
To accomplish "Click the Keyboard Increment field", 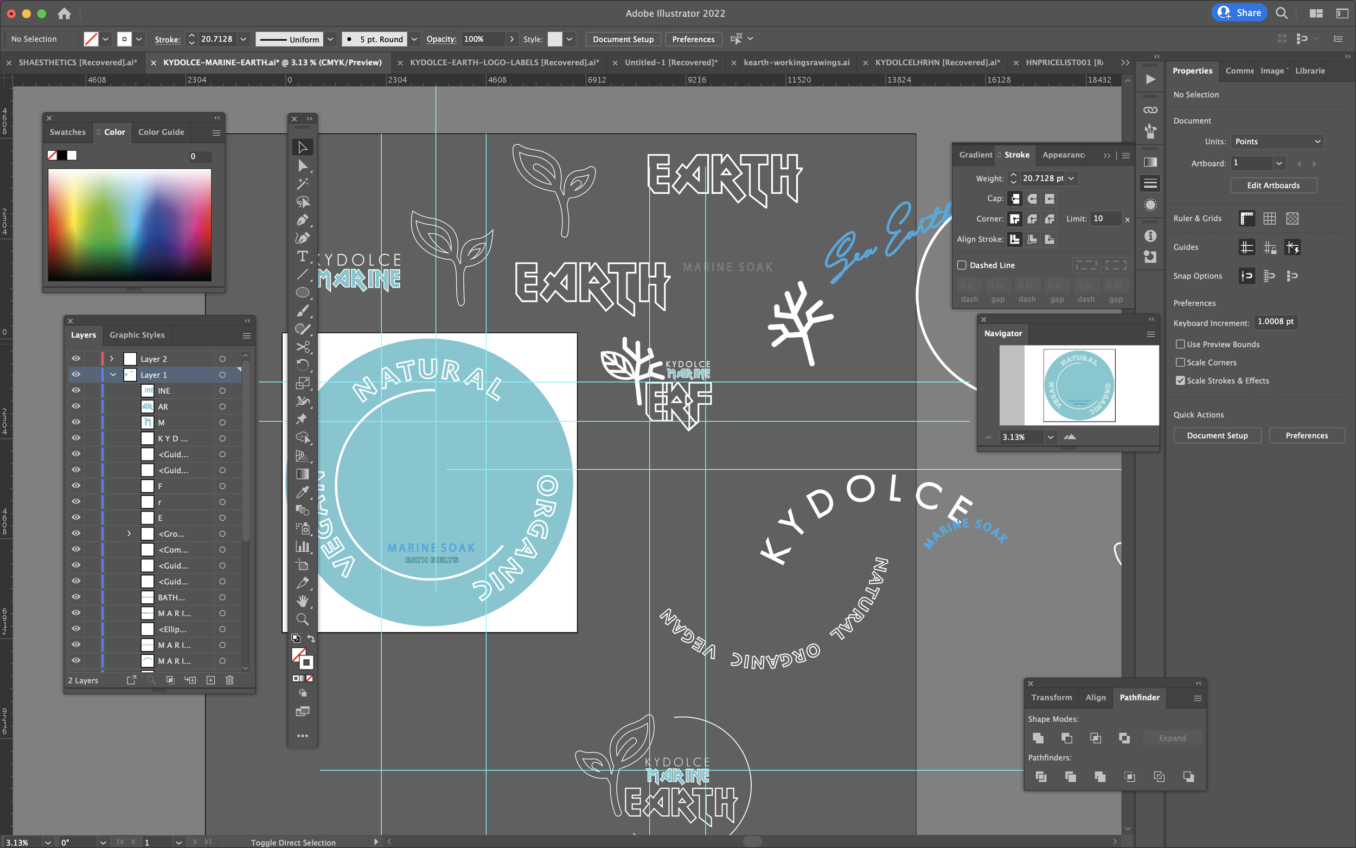I will pyautogui.click(x=1275, y=322).
